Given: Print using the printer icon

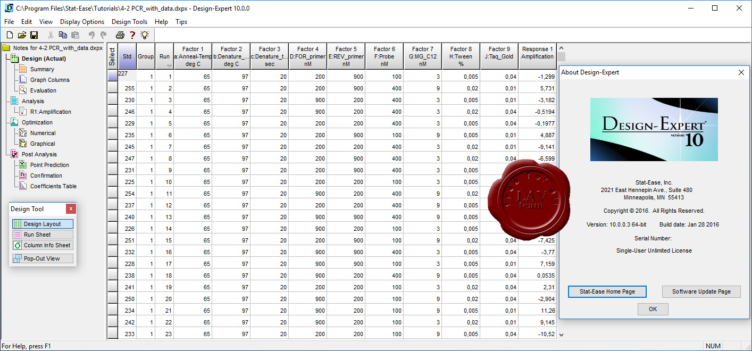Looking at the screenshot, I should click(120, 35).
